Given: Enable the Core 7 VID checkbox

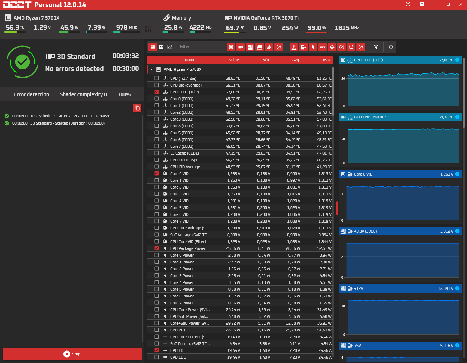Looking at the screenshot, I should click(x=157, y=221).
